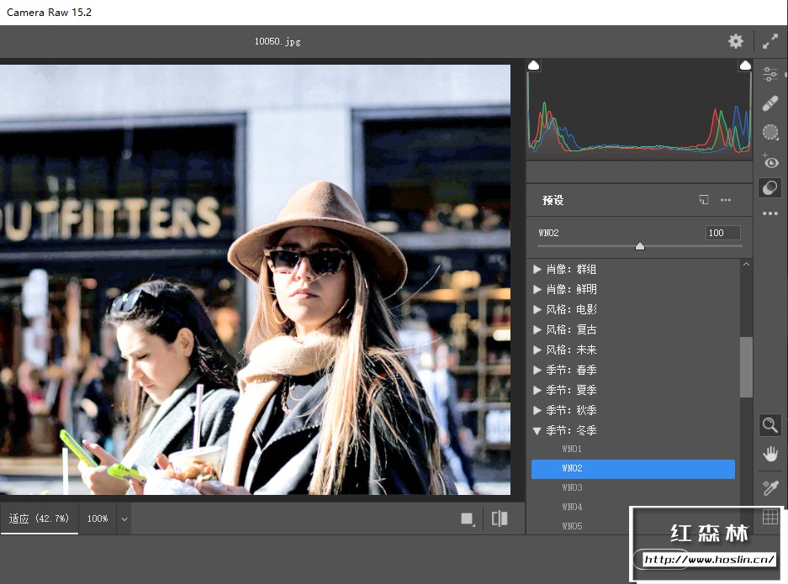Select the Red Eye removal tool
Image resolution: width=788 pixels, height=584 pixels.
[770, 160]
